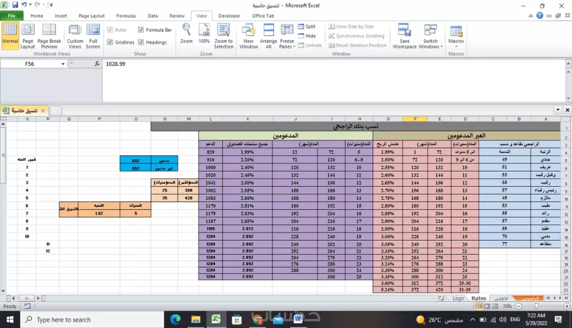Switch to the Rates sheet tab
572x328 pixels.
pos(479,298)
